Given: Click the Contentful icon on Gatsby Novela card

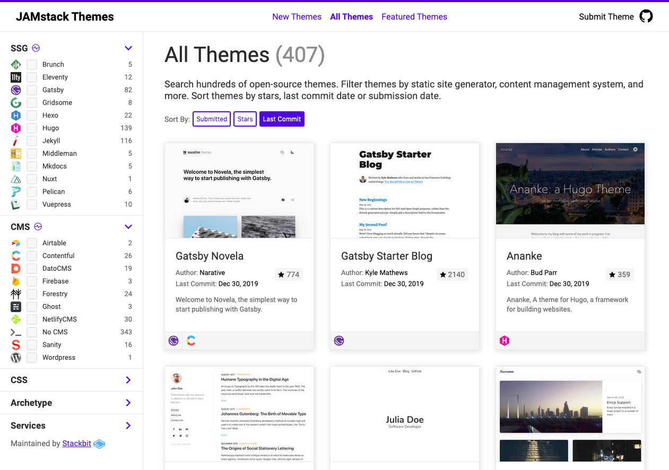Looking at the screenshot, I should 191,341.
